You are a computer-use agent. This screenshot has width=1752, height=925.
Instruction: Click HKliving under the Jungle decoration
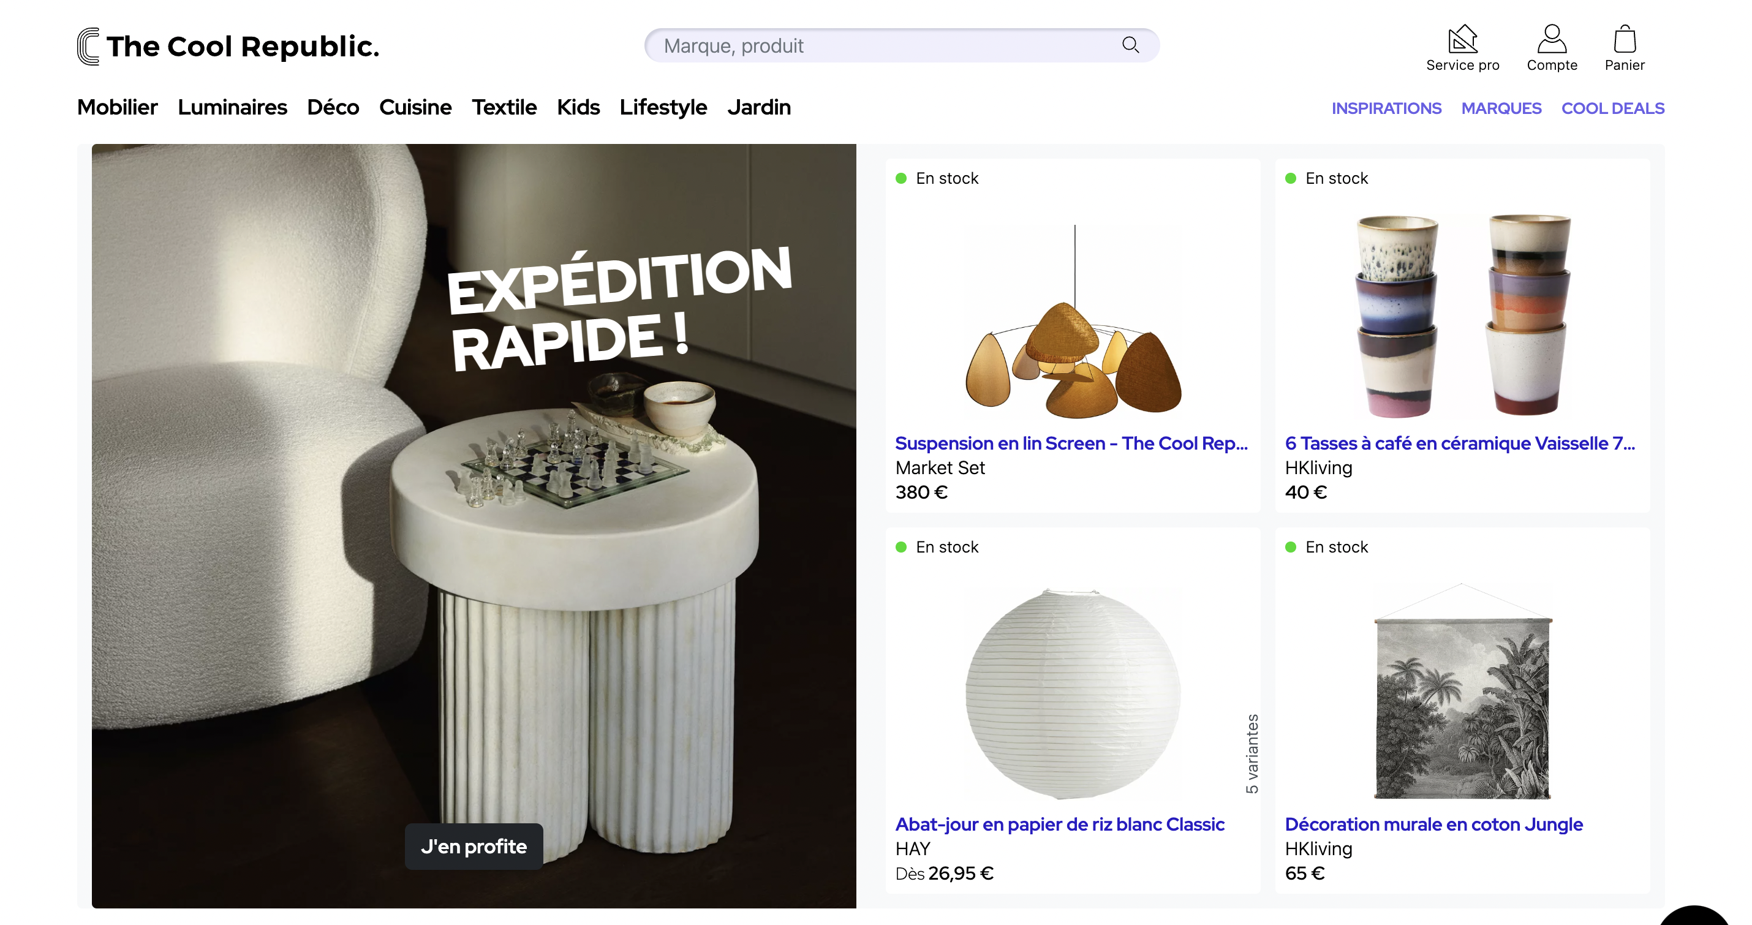(x=1318, y=849)
